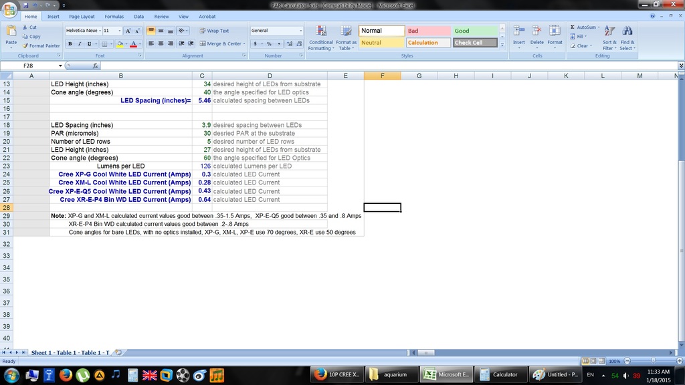Open Firefox from the Windows taskbar
The height and width of the screenshot is (385, 685).
point(65,375)
